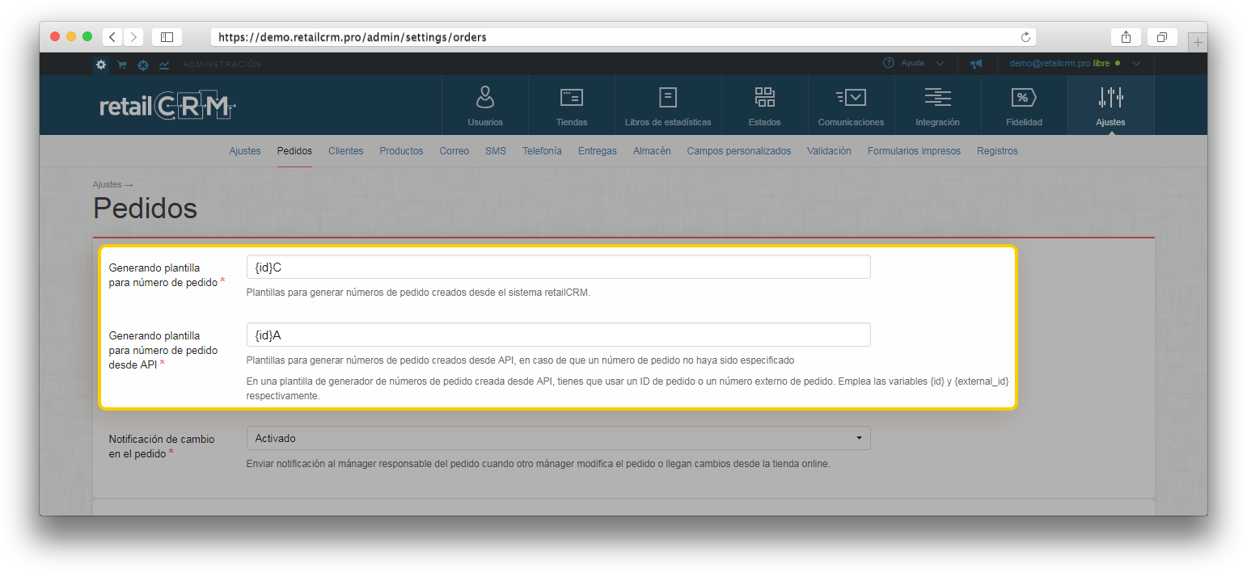Click the Ayuda help link
The height and width of the screenshot is (573, 1247).
pyautogui.click(x=913, y=63)
